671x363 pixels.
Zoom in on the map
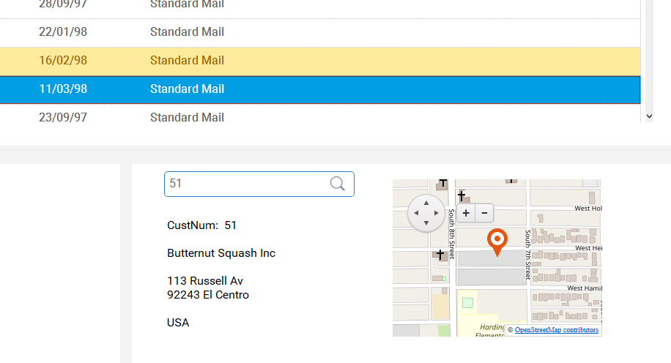coord(466,213)
